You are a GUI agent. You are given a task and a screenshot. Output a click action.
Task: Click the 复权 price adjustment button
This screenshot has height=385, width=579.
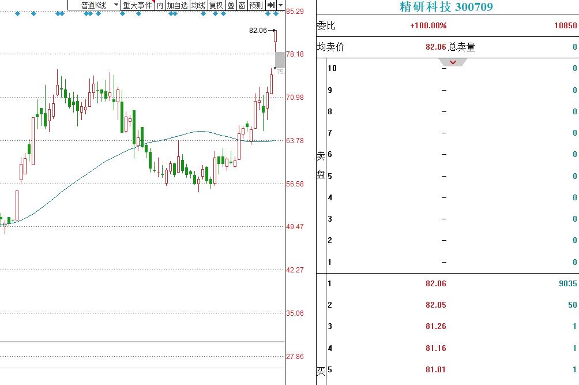point(216,5)
